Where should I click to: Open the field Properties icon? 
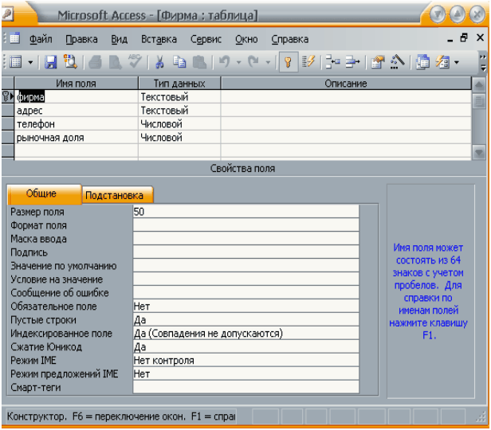tap(378, 61)
